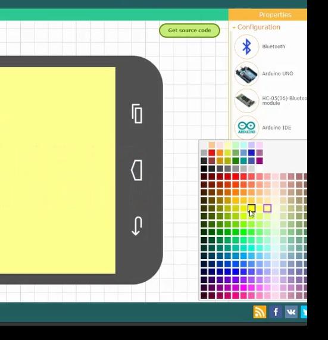
Task: Open the VK social icon
Action: [291, 312]
